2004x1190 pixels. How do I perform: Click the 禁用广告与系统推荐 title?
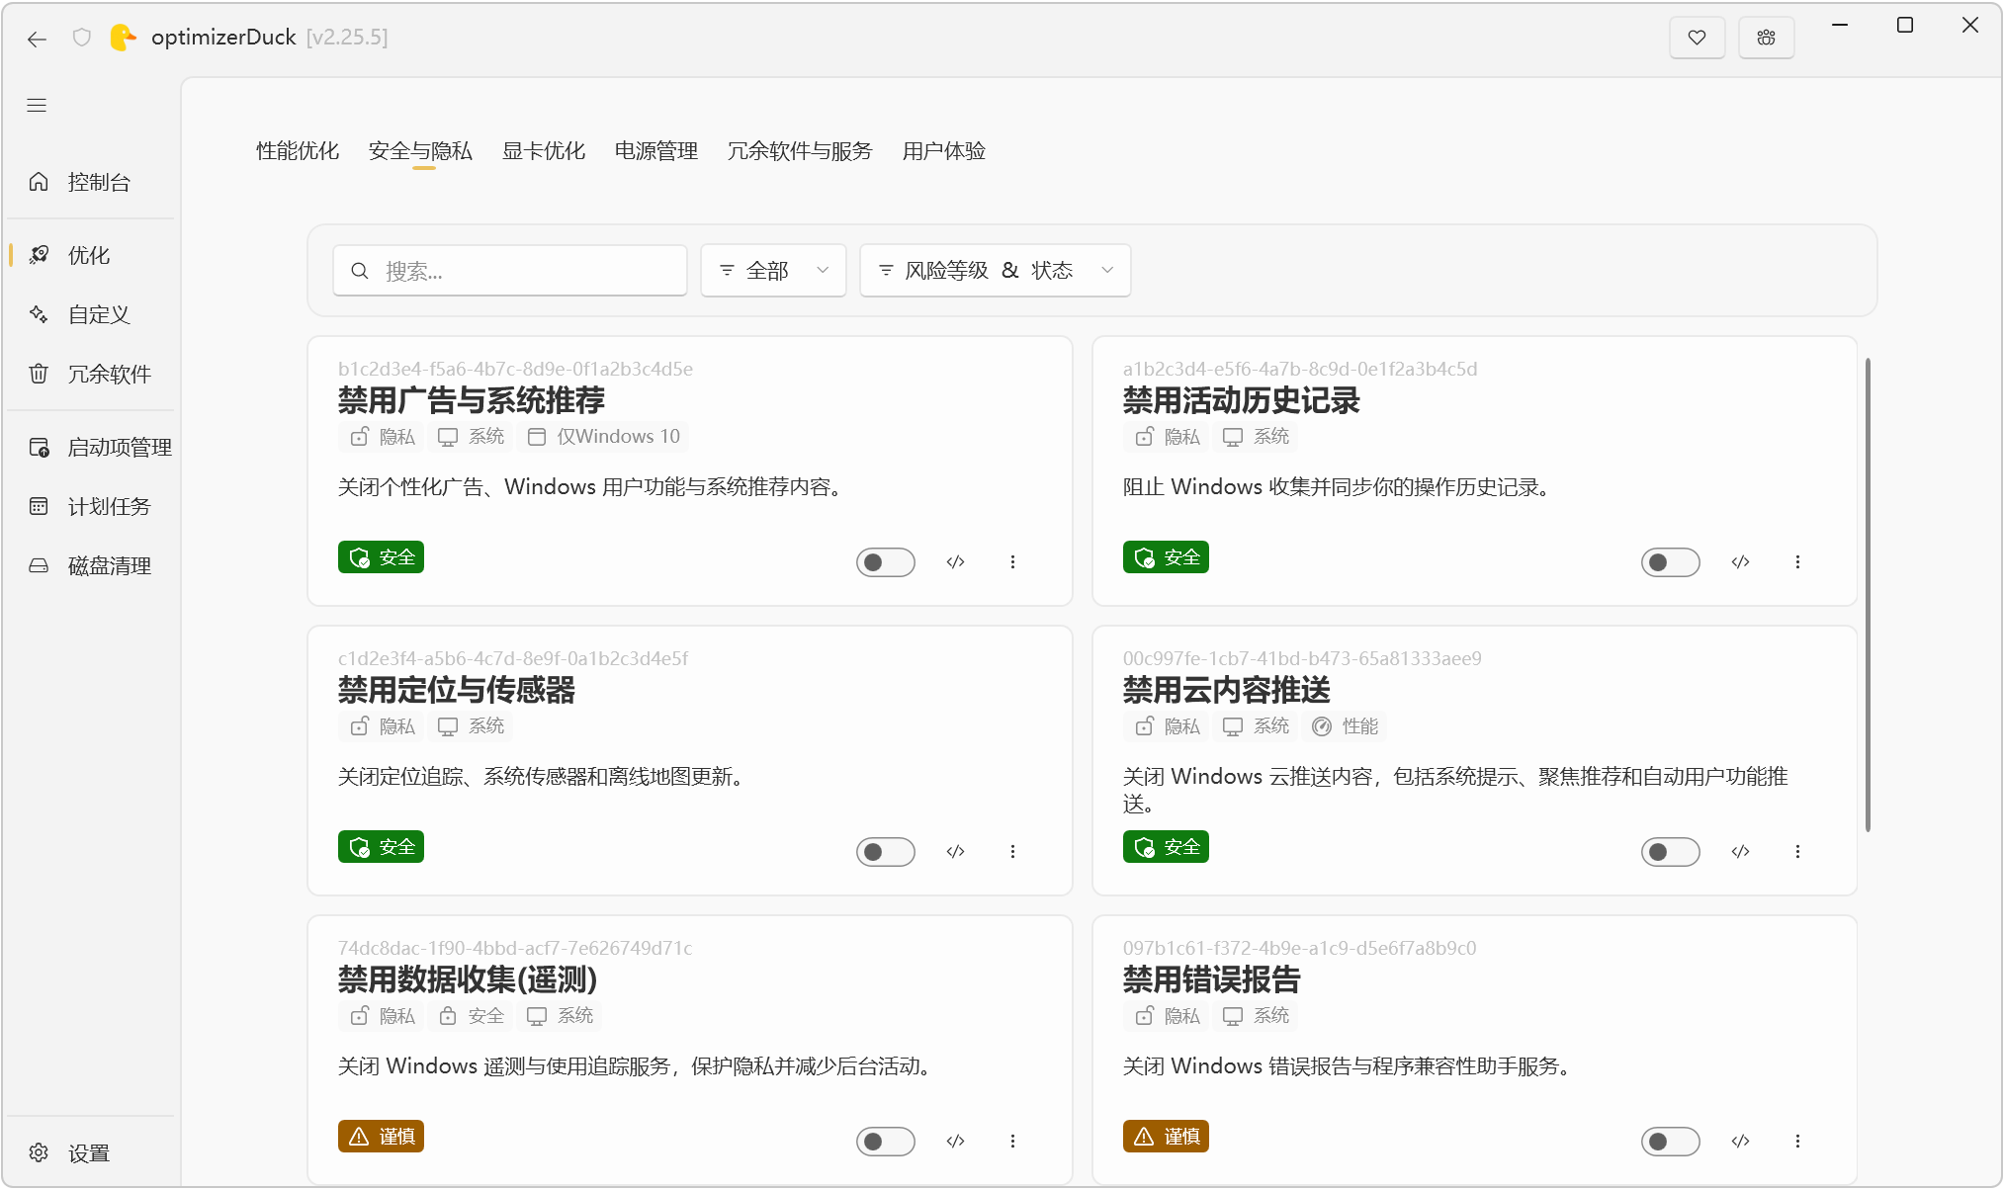tap(472, 400)
